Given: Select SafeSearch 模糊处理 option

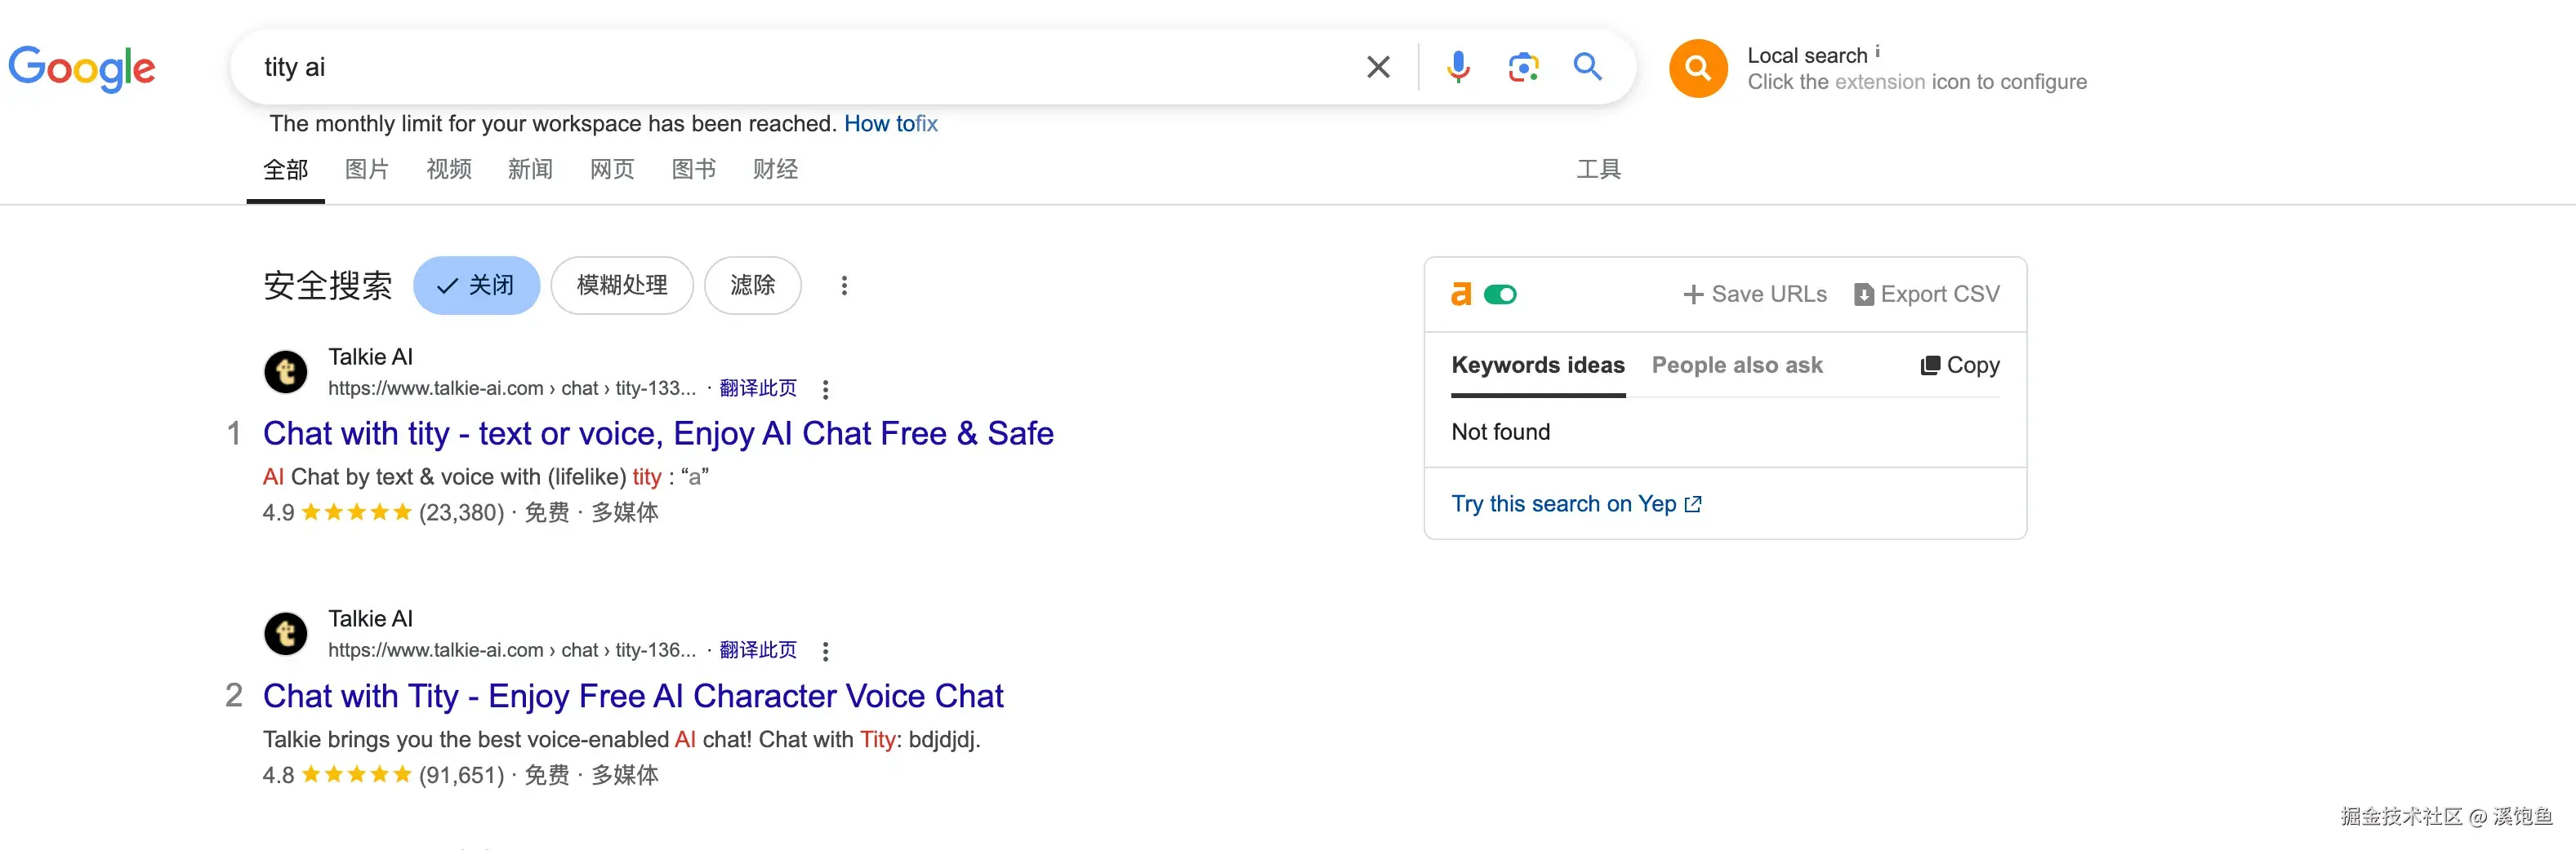Looking at the screenshot, I should point(621,286).
